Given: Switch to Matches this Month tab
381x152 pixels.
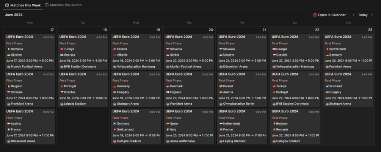Looking at the screenshot, I should pos(63,5).
